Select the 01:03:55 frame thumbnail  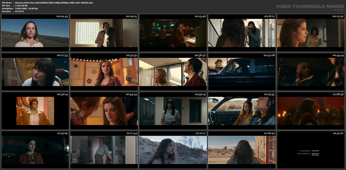tap(242, 111)
